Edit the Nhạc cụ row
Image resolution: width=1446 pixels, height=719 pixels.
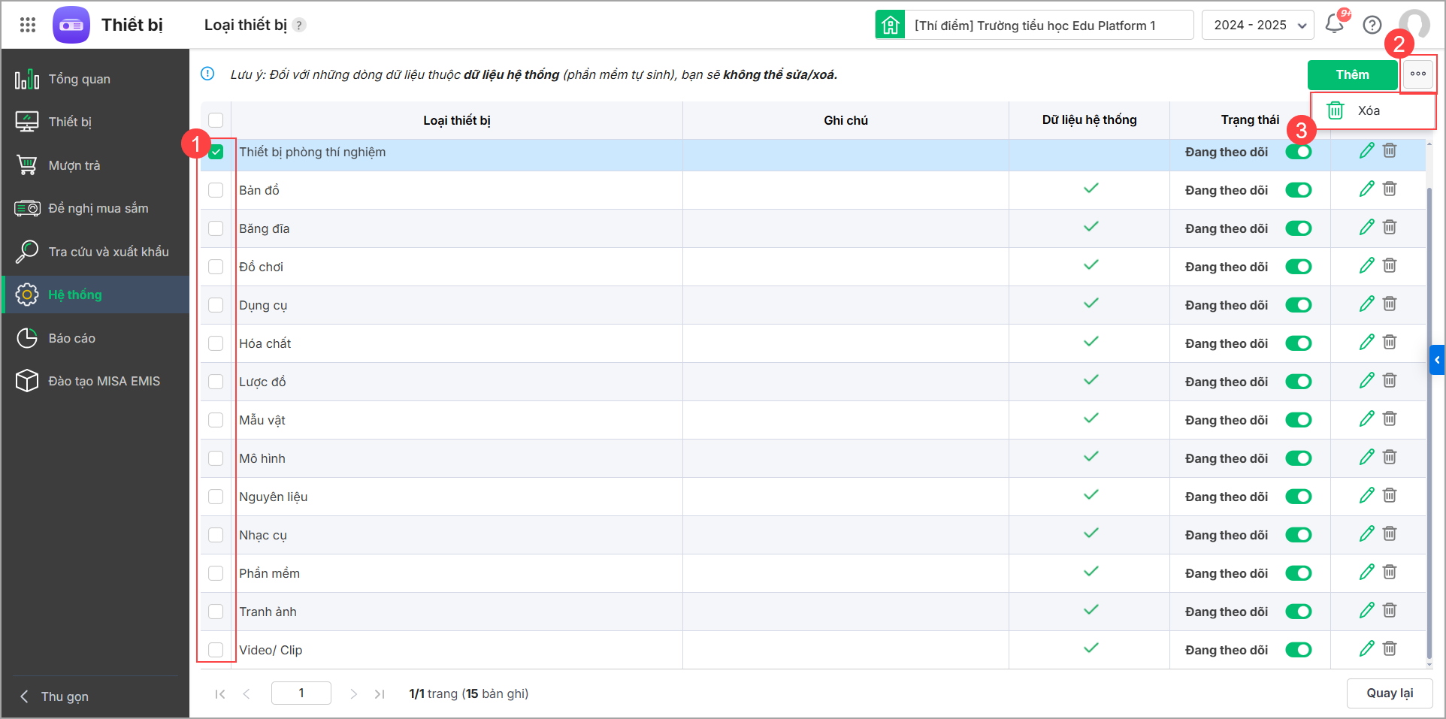click(x=1367, y=534)
